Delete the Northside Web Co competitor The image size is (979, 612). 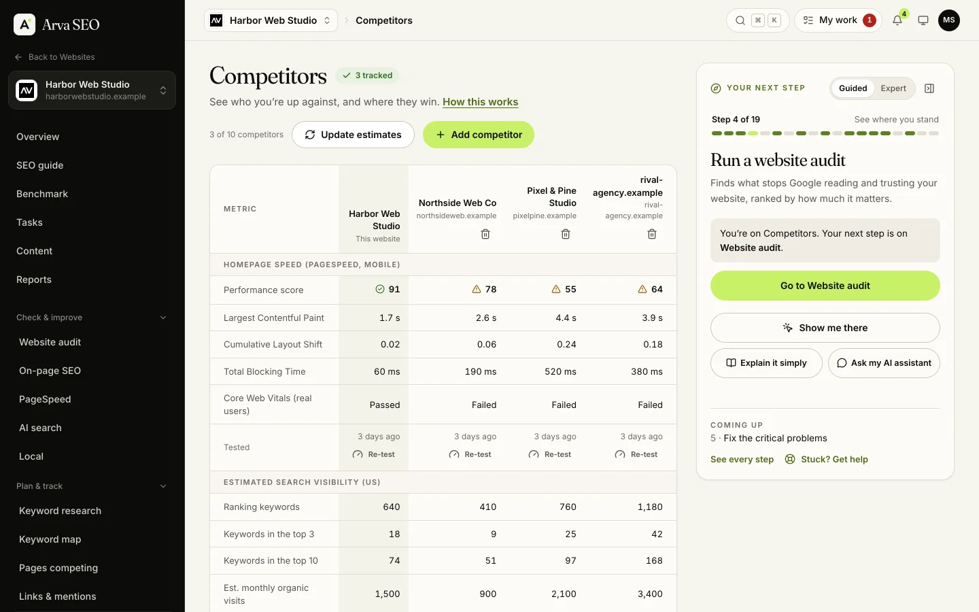click(x=485, y=234)
